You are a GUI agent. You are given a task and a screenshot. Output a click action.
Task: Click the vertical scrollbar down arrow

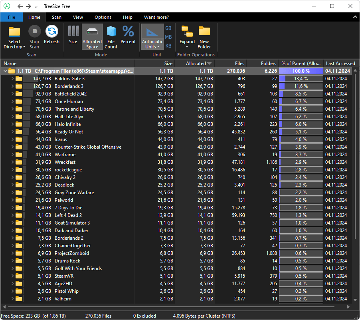tap(355, 300)
